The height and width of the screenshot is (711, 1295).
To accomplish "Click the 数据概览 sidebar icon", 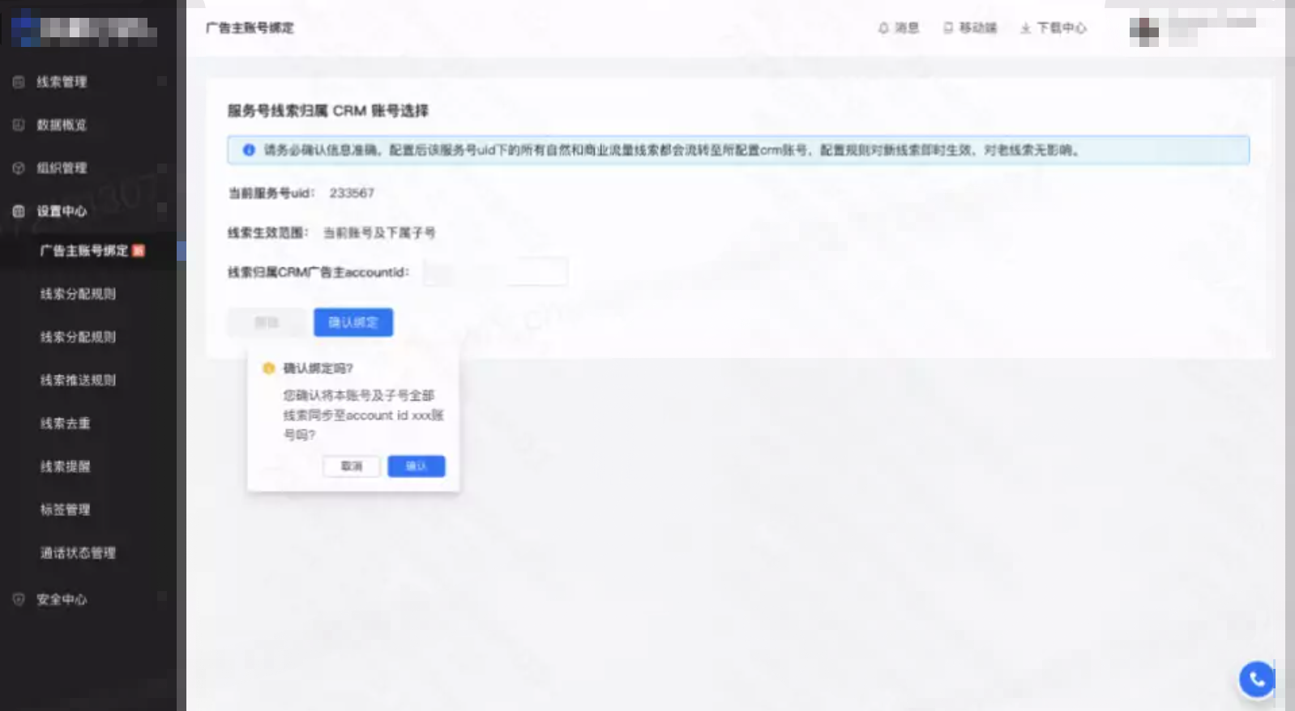I will [19, 125].
